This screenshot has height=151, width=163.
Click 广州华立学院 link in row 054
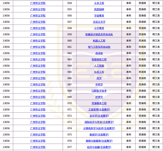(38, 3)
